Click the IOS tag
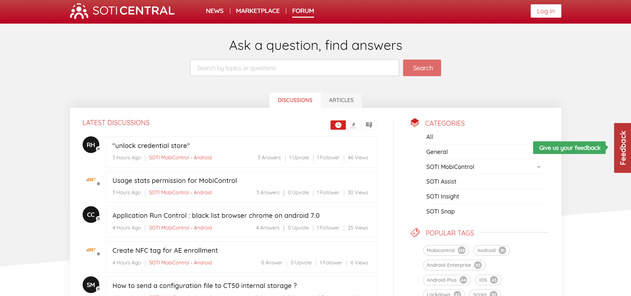631x296 pixels. point(488,280)
